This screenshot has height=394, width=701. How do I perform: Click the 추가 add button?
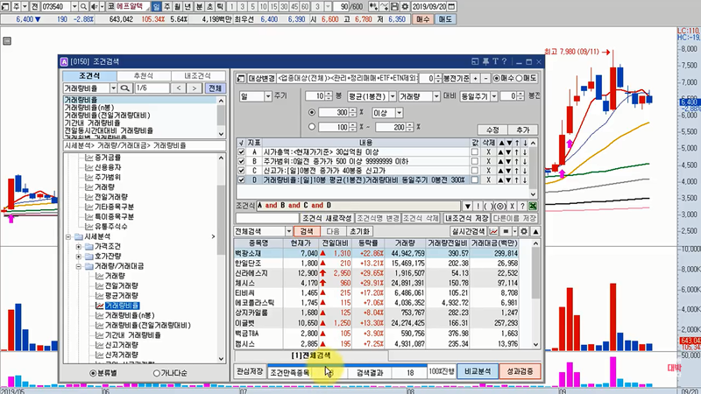[522, 130]
